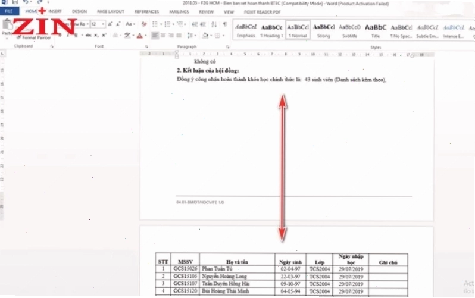This screenshot has height=298, width=475.
Task: Undo the last action
Action: [26, 2]
